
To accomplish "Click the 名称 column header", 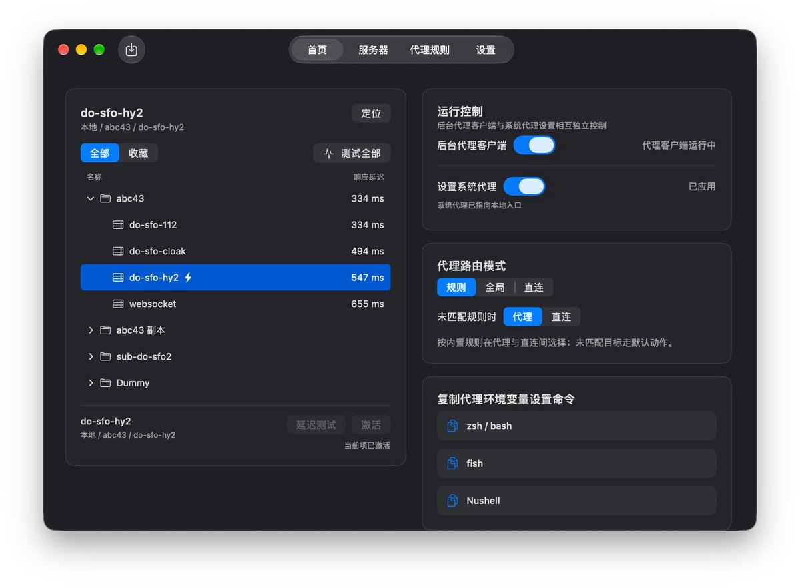I will point(94,177).
